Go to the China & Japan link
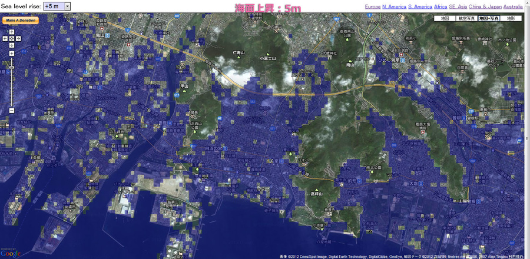530x259 pixels. [x=485, y=6]
